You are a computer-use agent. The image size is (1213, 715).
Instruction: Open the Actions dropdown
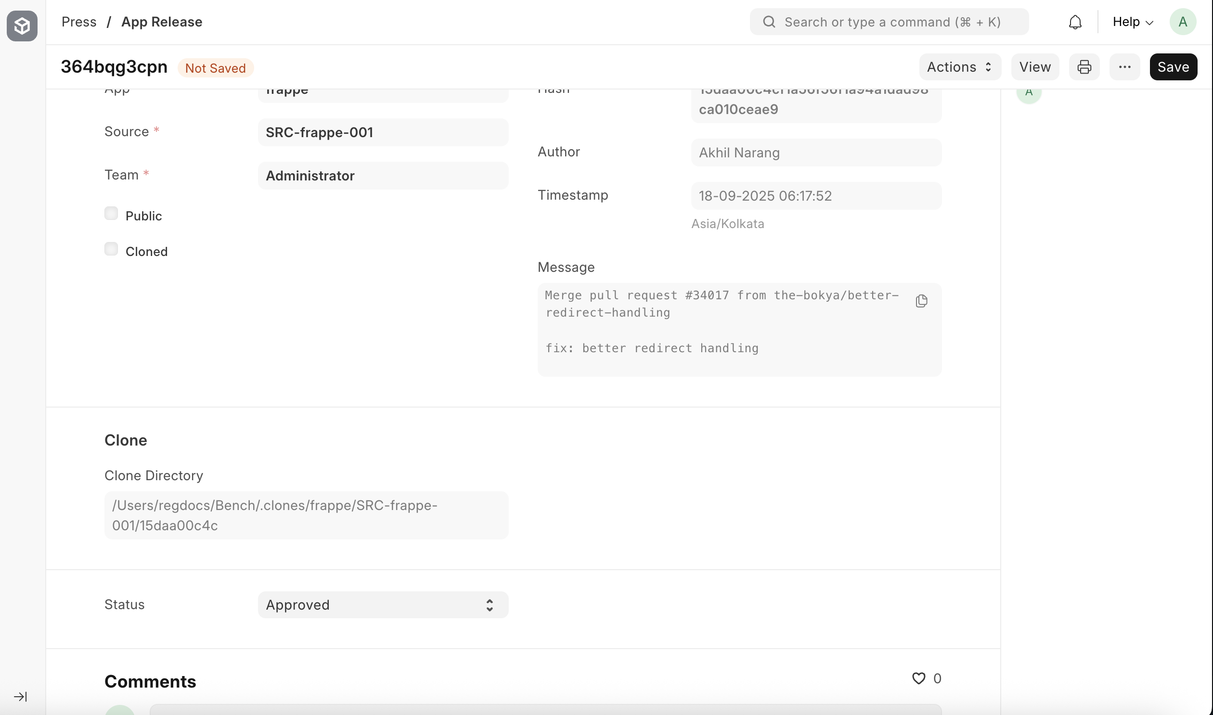pos(959,67)
